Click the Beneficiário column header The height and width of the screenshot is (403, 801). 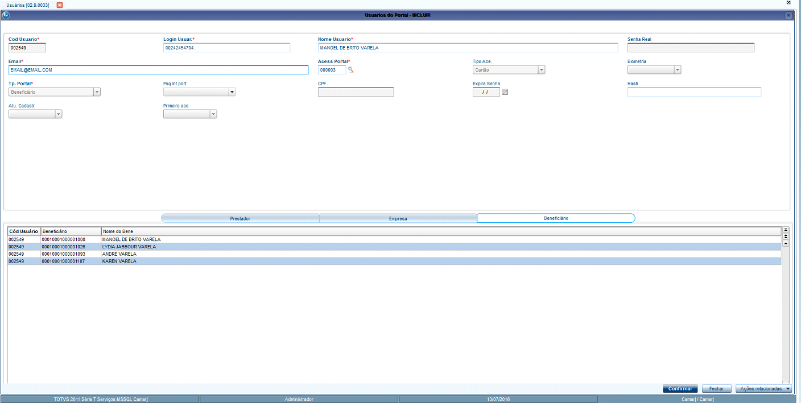point(71,231)
